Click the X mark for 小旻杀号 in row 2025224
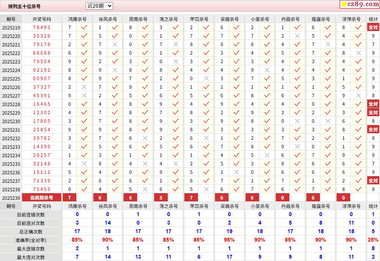 [x=267, y=70]
